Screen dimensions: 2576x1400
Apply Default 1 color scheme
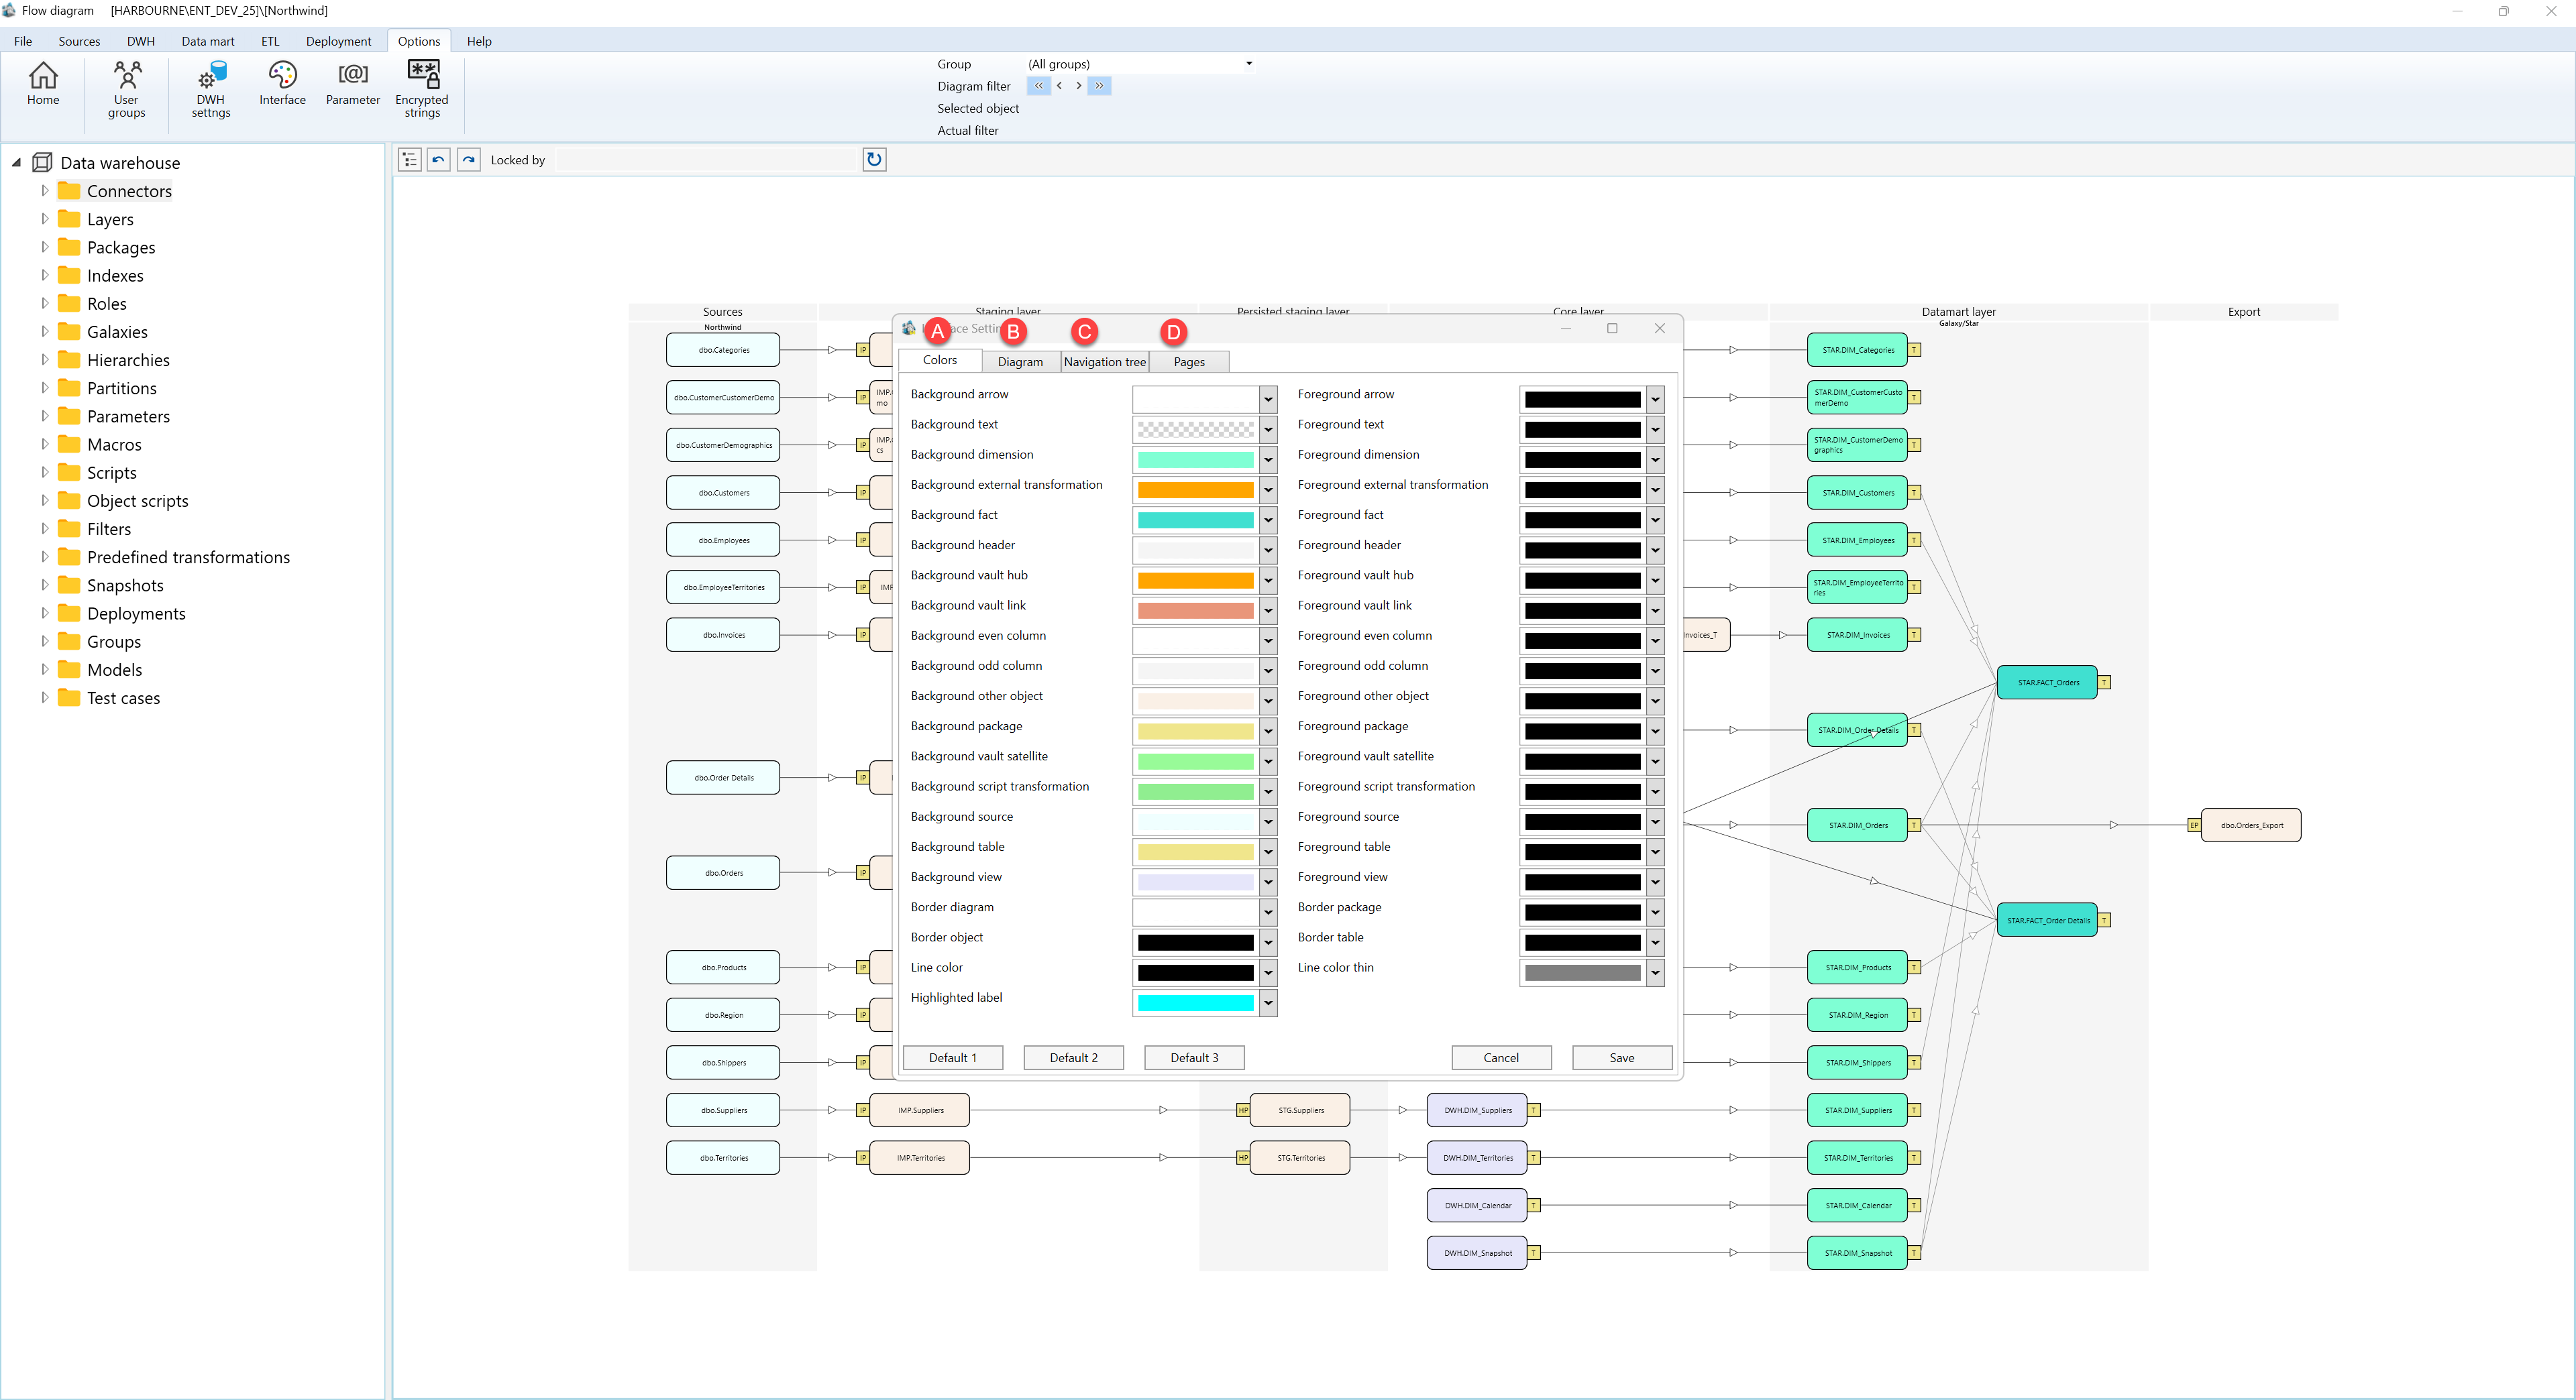(952, 1057)
